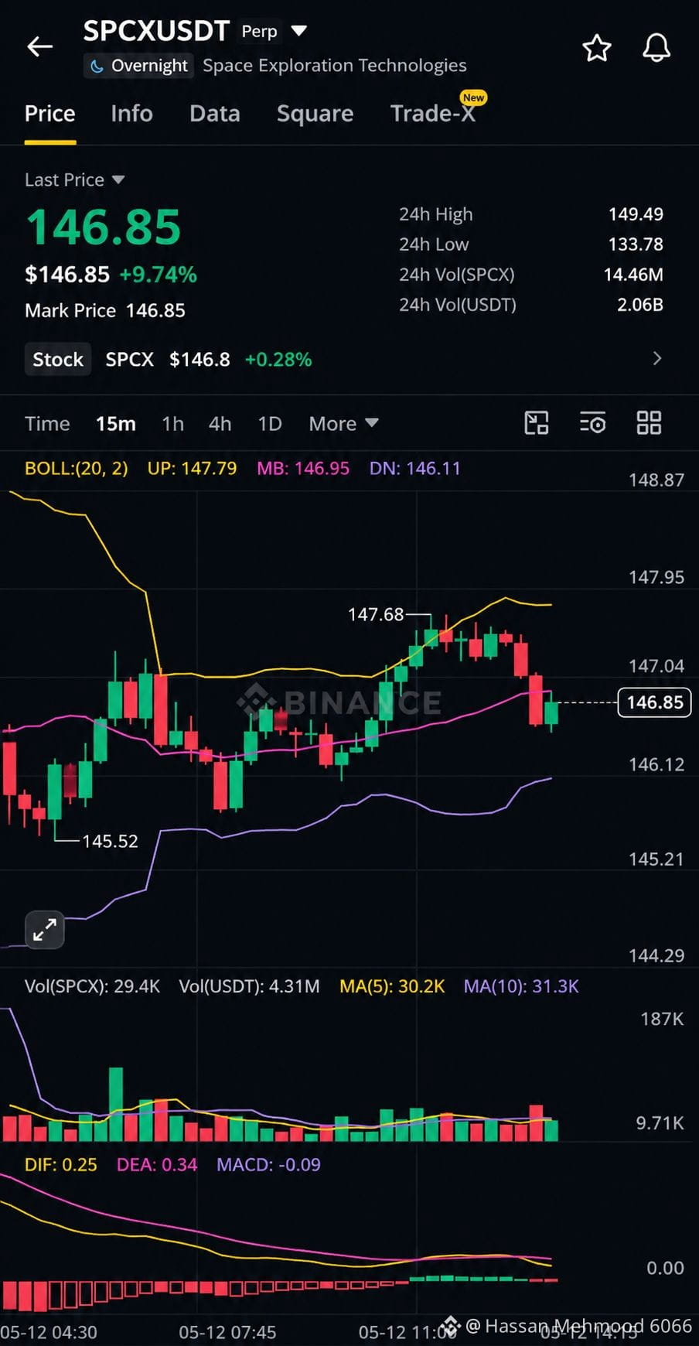Select the 1D chart interval
699x1346 pixels.
(270, 424)
